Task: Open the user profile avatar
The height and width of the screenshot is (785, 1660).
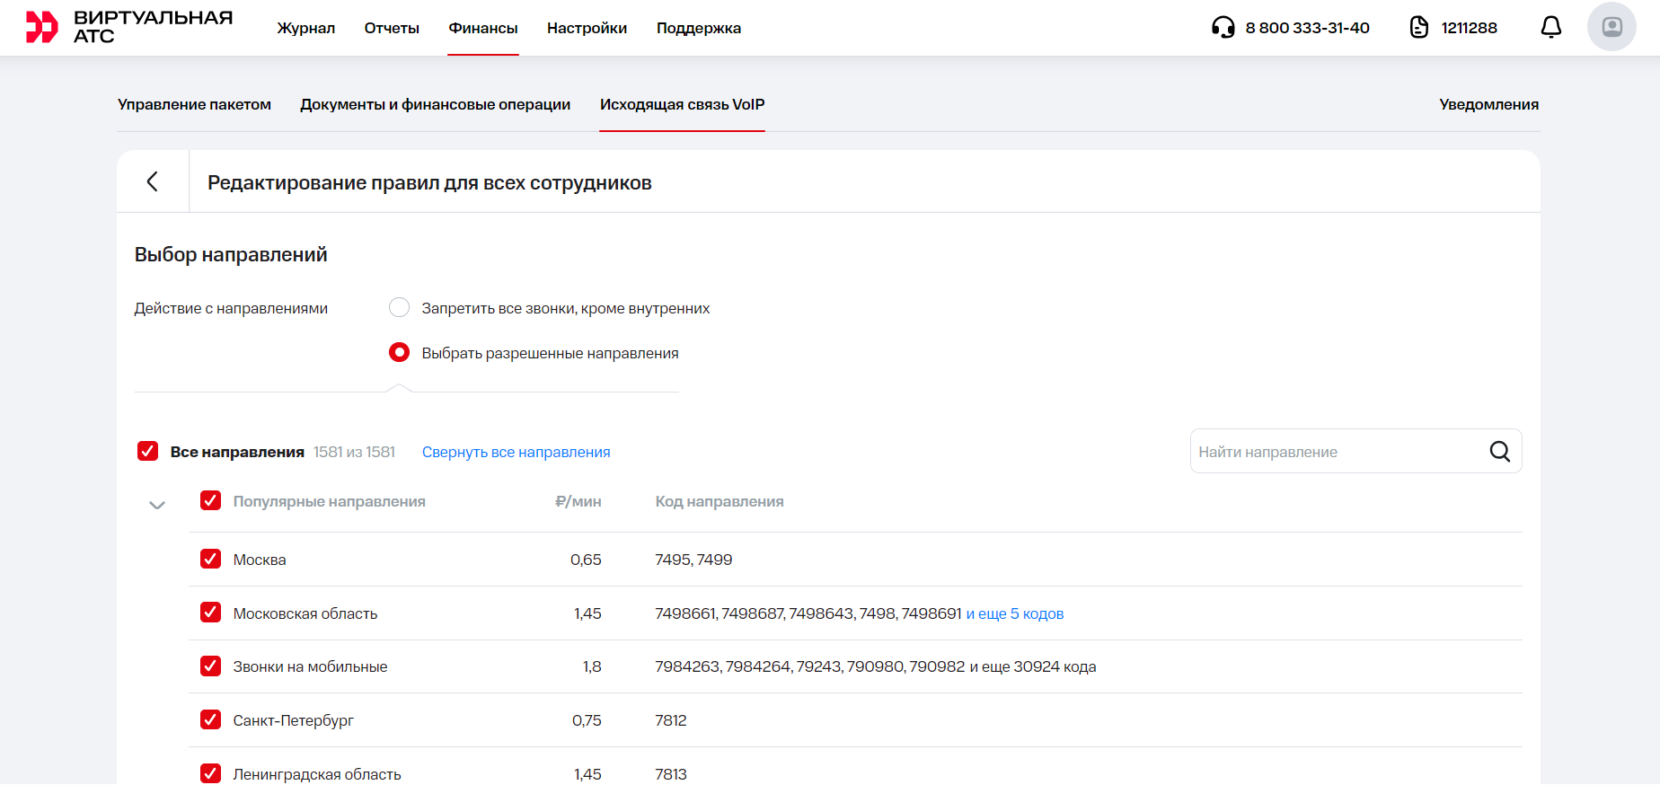Action: pyautogui.click(x=1611, y=27)
